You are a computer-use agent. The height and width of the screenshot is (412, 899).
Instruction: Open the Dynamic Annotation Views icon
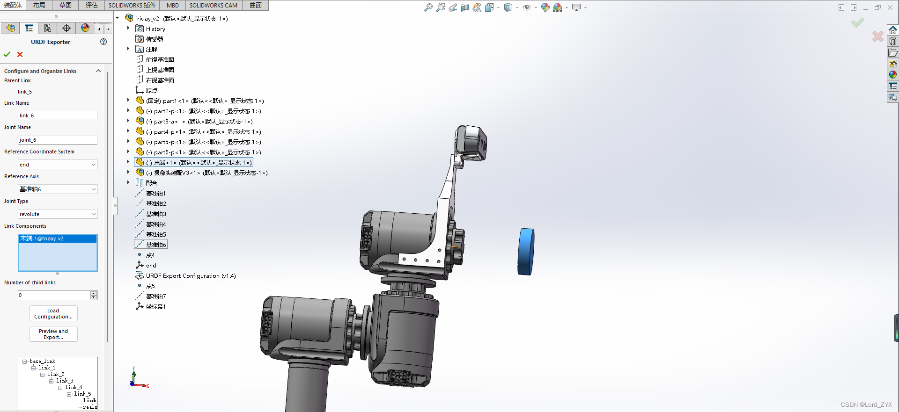(477, 7)
